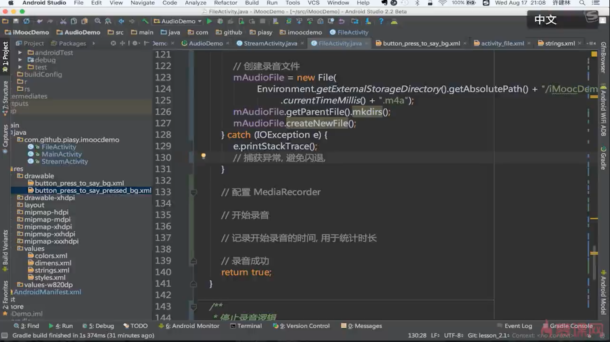Image resolution: width=610 pixels, height=342 pixels.
Task: Open the AudioDemo run configuration dropdown
Action: point(178,21)
